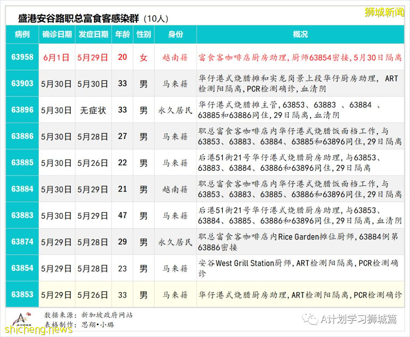Click the A计划学习狮城篇 watermark icon
This screenshot has height=337, width=410.
tap(311, 319)
